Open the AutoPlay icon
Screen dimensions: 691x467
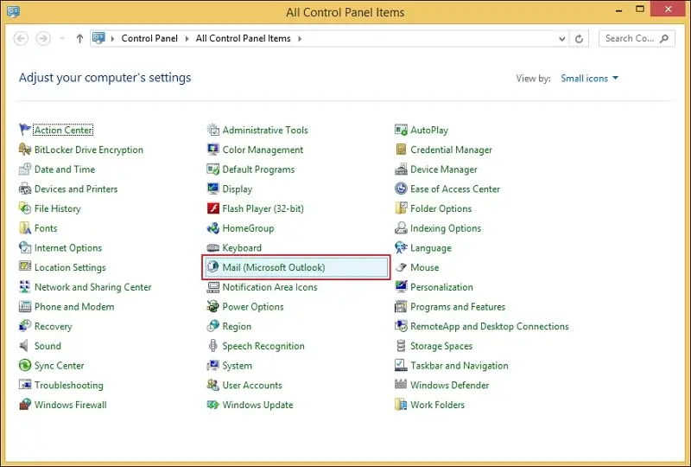[x=401, y=130]
